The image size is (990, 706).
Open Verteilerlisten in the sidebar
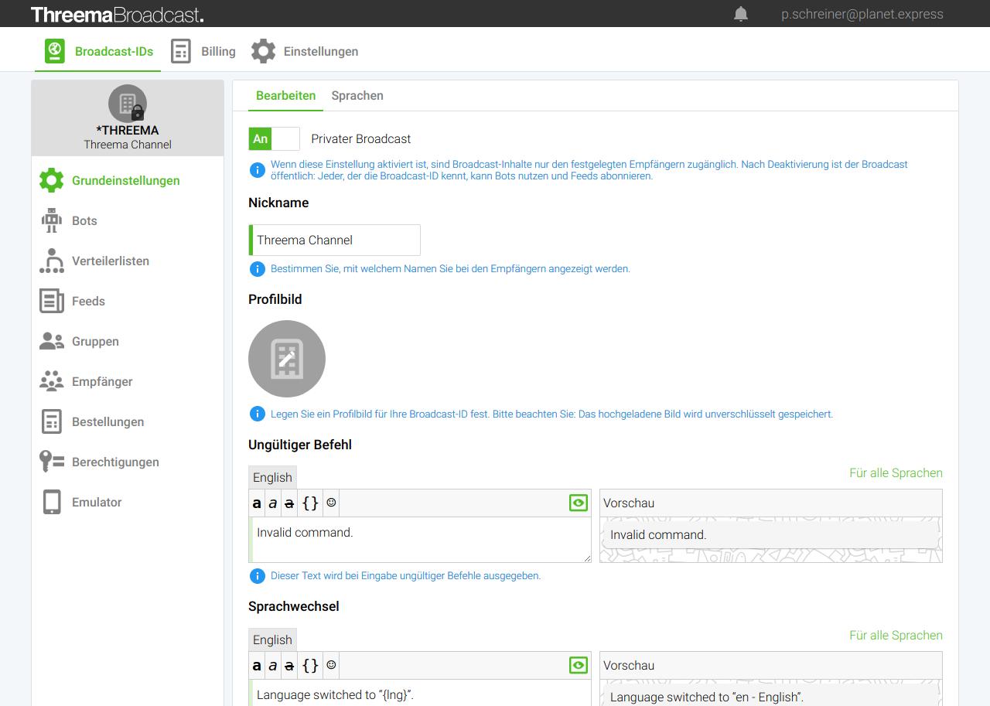click(128, 261)
